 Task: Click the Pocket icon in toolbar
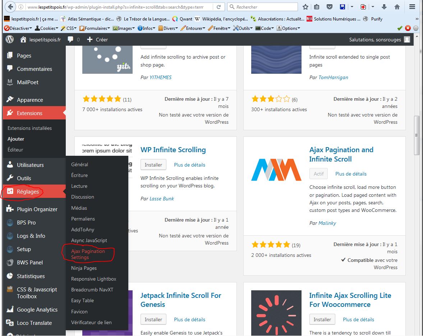329,7
